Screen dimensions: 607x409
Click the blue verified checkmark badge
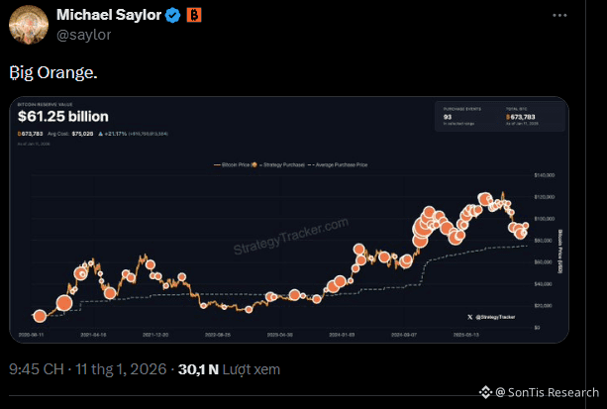click(x=172, y=15)
